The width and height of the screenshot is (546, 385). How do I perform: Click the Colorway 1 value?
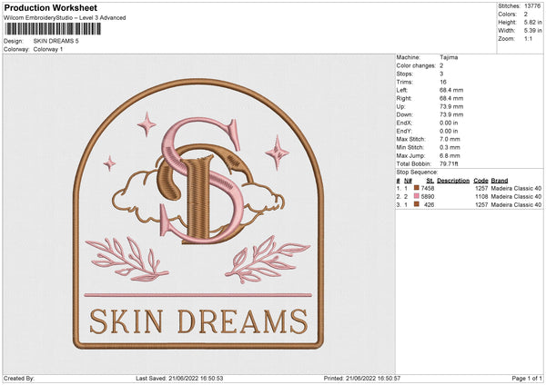pos(48,49)
